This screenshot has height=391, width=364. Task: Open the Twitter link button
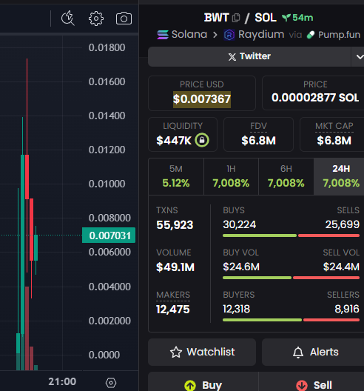pos(249,56)
